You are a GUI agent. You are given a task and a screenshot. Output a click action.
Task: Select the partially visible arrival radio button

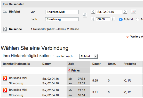click(137, 20)
